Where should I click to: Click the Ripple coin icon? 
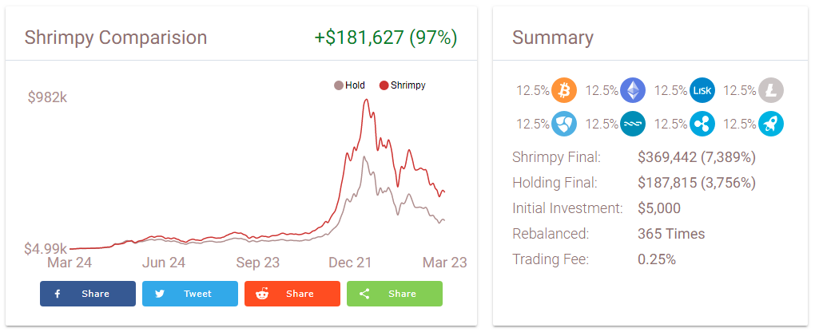pyautogui.click(x=702, y=125)
